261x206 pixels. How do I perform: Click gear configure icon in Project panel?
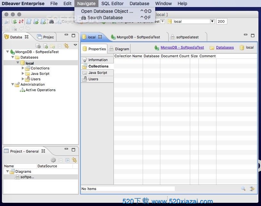(53, 160)
